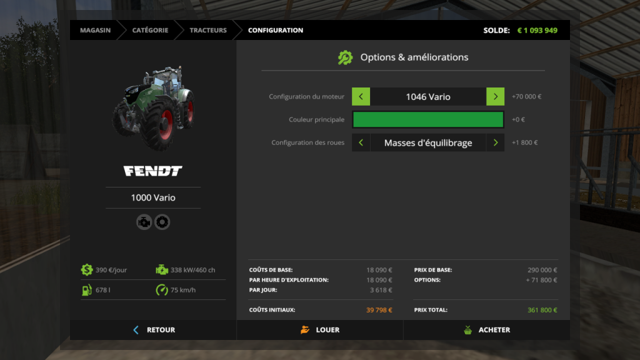Click the Fendt brand logo
The image size is (640, 360).
tap(153, 171)
